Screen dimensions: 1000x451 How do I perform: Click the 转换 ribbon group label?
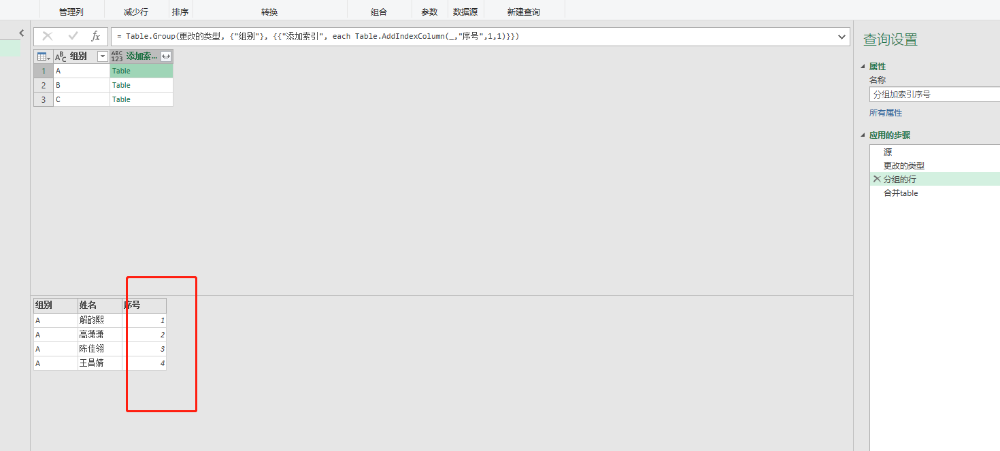[269, 12]
